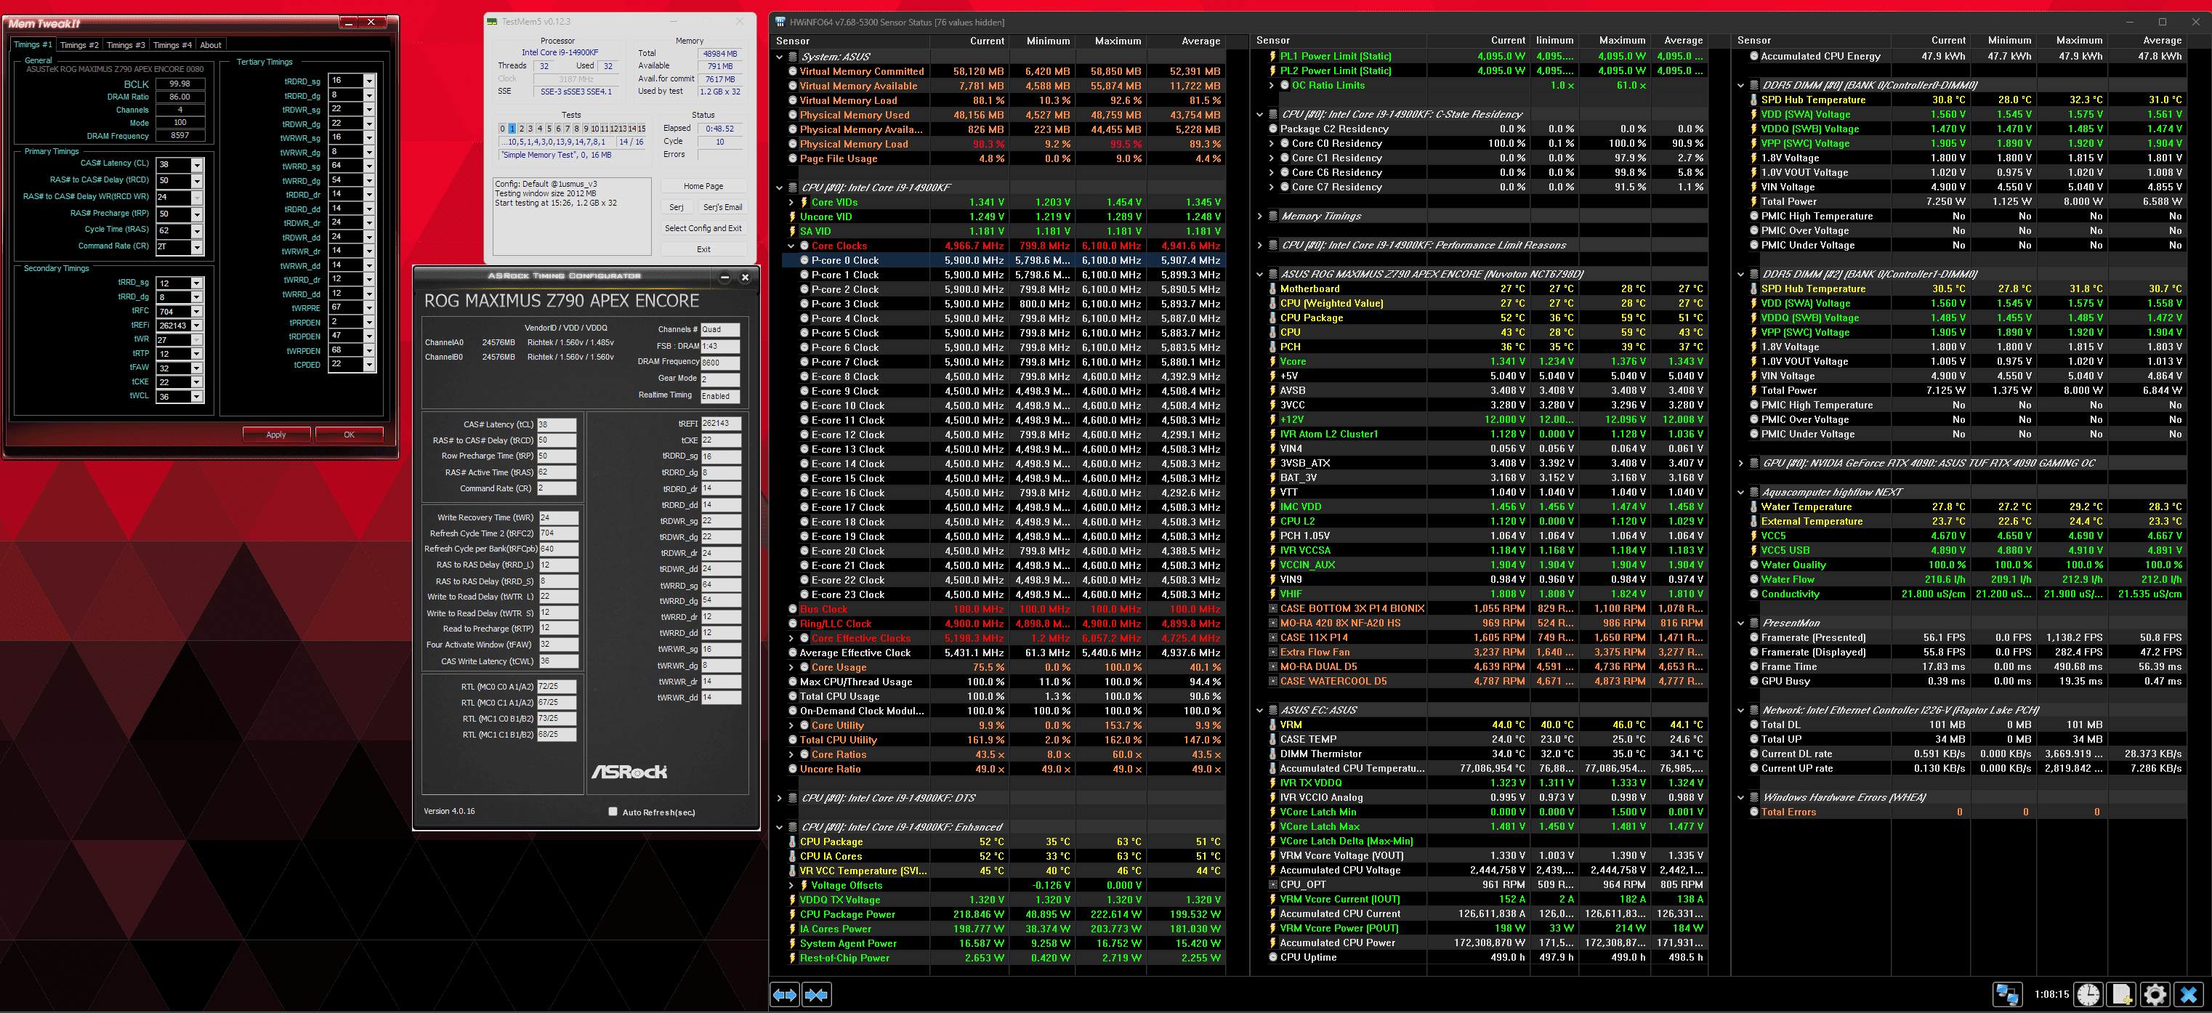Open the About tab in MemTweakIt

pos(211,44)
